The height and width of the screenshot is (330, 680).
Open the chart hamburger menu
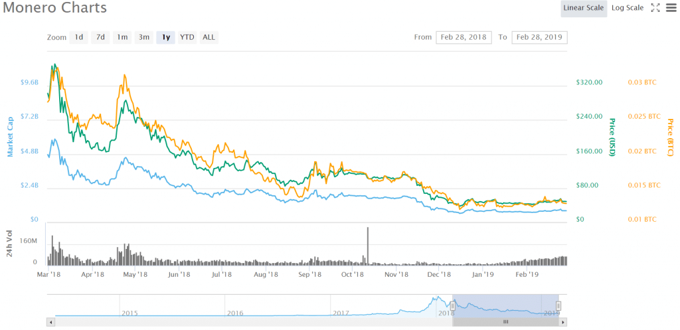point(670,8)
